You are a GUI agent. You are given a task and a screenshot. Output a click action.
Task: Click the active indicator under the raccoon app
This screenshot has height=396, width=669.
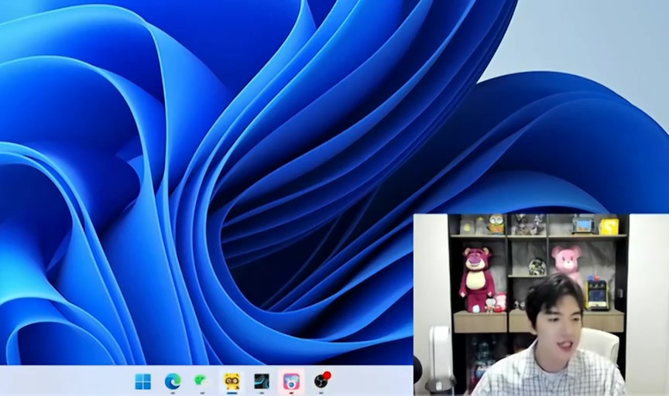pyautogui.click(x=232, y=393)
